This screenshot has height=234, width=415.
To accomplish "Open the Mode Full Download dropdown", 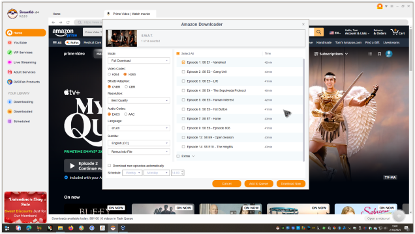I will (139, 60).
